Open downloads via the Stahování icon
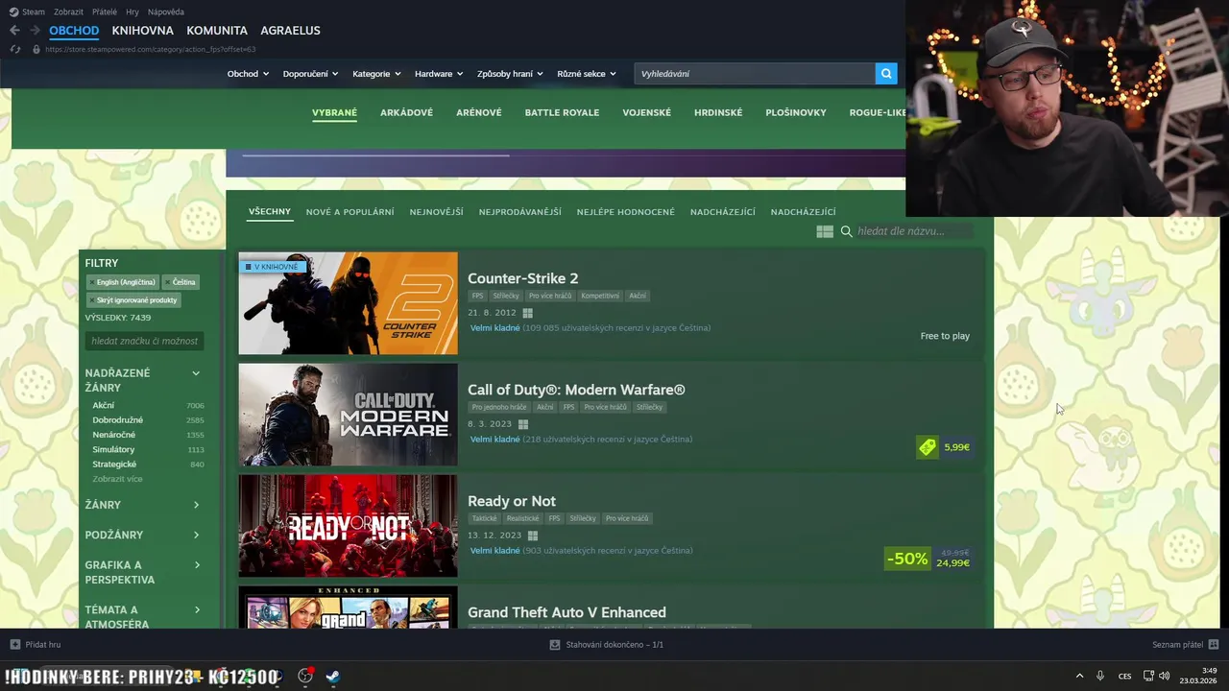Image resolution: width=1229 pixels, height=691 pixels. [555, 645]
